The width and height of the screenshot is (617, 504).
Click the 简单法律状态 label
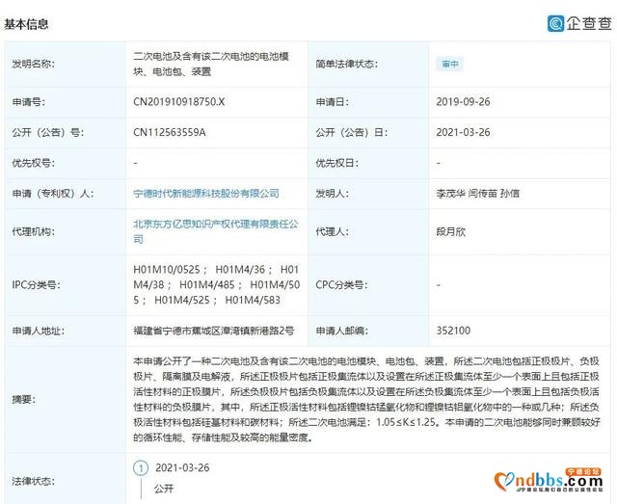346,64
